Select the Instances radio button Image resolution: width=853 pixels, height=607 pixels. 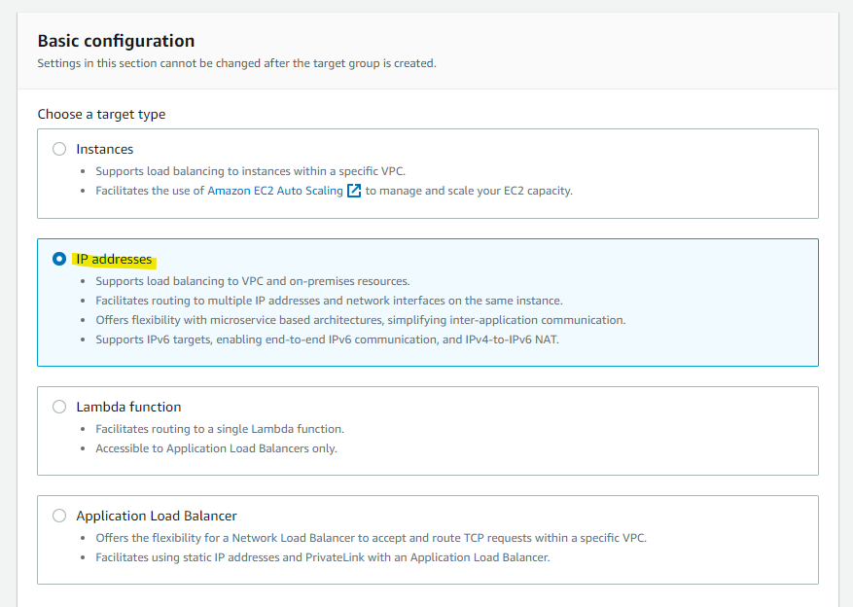click(59, 149)
